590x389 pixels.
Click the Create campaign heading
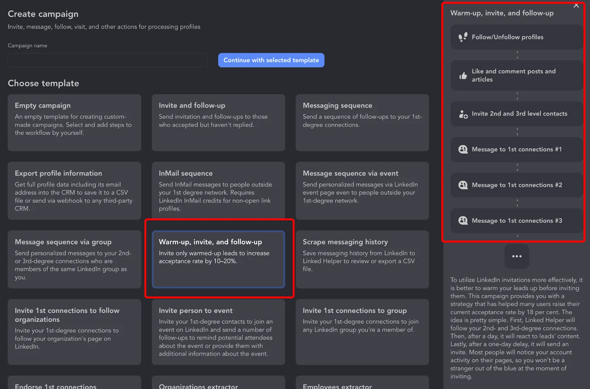point(43,14)
